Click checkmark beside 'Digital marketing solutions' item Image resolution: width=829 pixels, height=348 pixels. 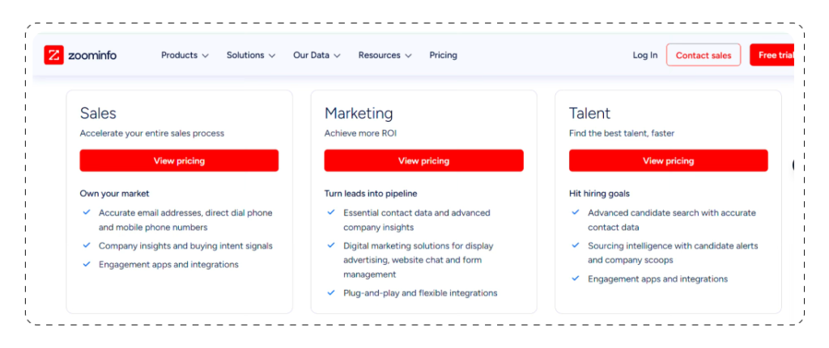tap(331, 245)
